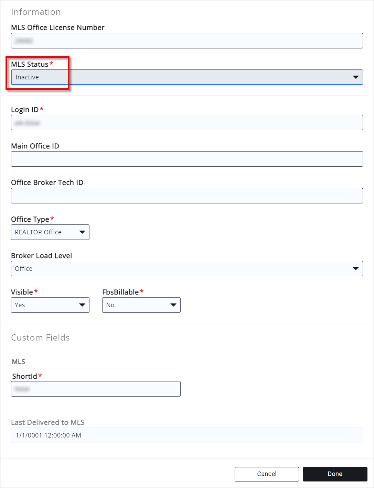Click the Broker Load Level dropdown arrow
This screenshot has width=374, height=488.
pyautogui.click(x=356, y=268)
